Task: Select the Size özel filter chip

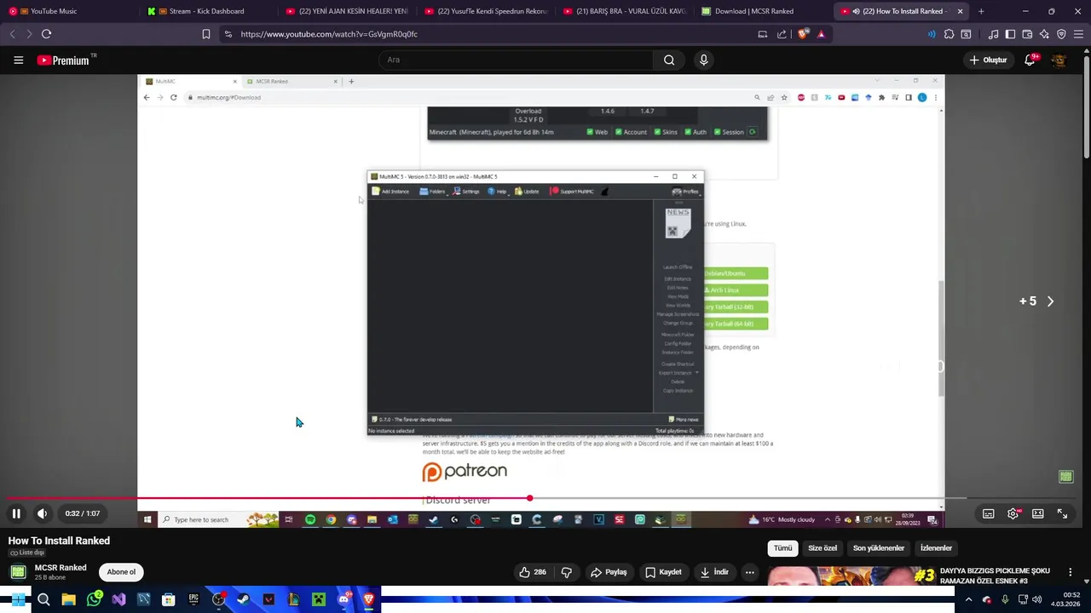Action: pos(823,548)
